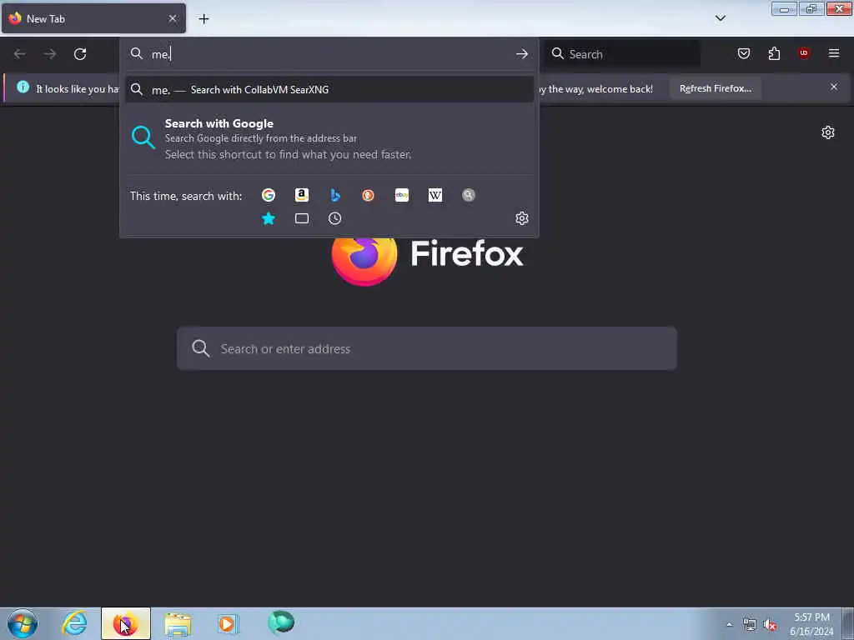Viewport: 854px width, 640px height.
Task: Search this time with Amazon icon
Action: [302, 195]
